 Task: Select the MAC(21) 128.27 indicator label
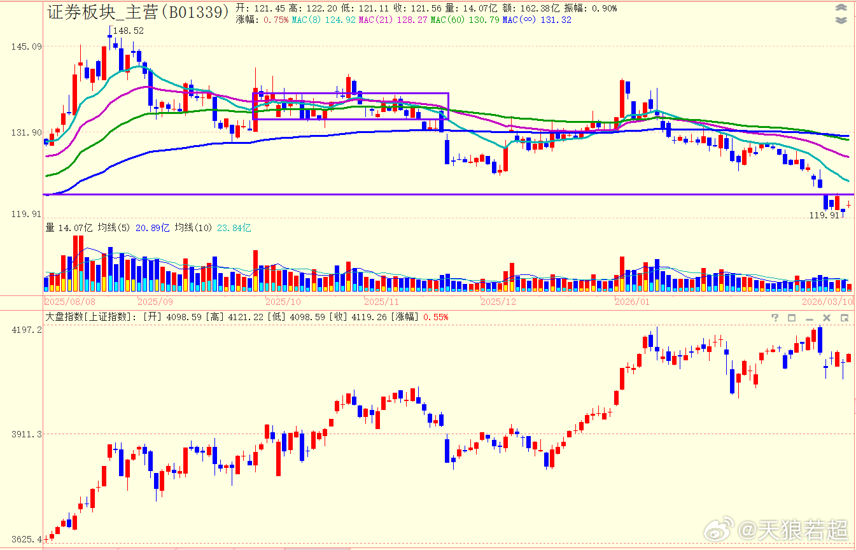pyautogui.click(x=393, y=20)
